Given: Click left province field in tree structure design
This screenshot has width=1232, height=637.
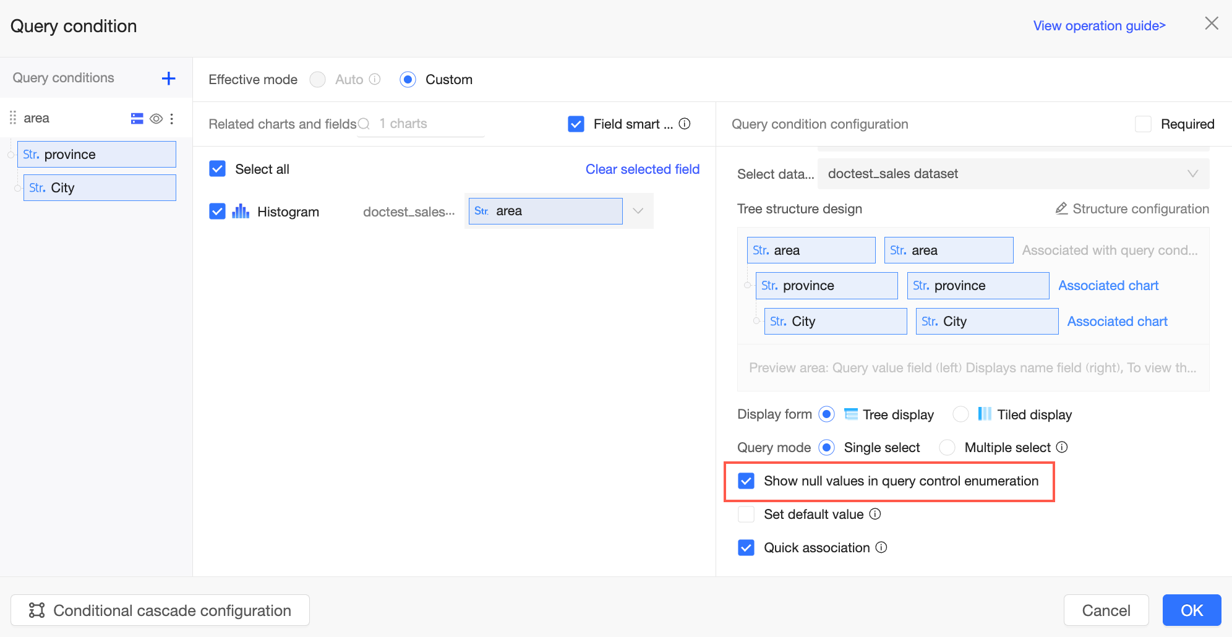Looking at the screenshot, I should tap(826, 286).
